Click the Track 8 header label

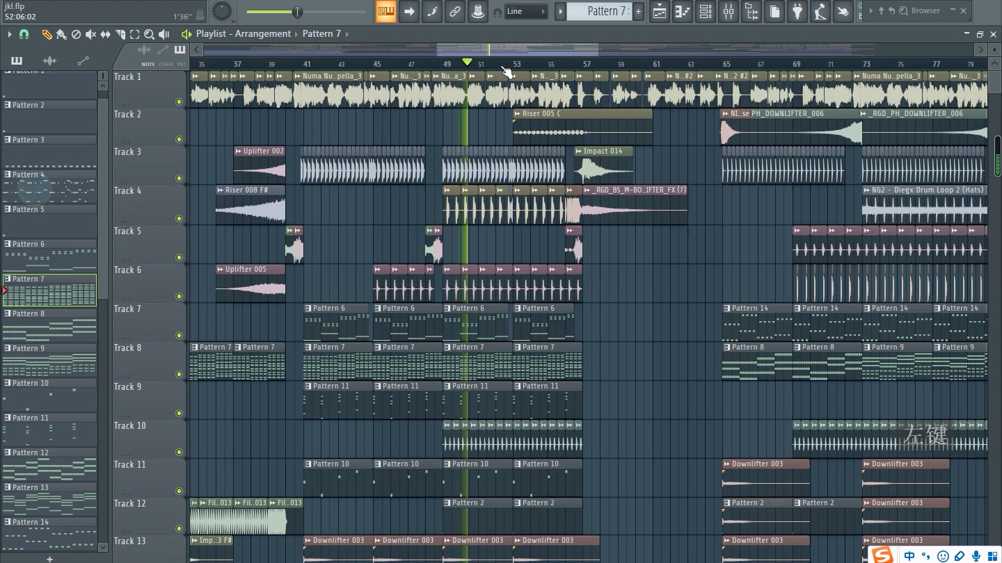pos(127,348)
